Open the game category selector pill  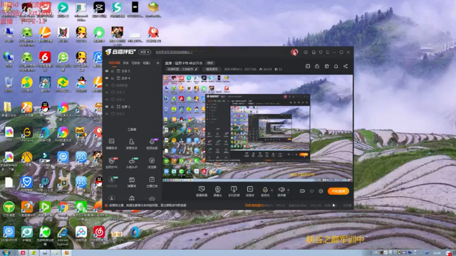tap(182, 70)
